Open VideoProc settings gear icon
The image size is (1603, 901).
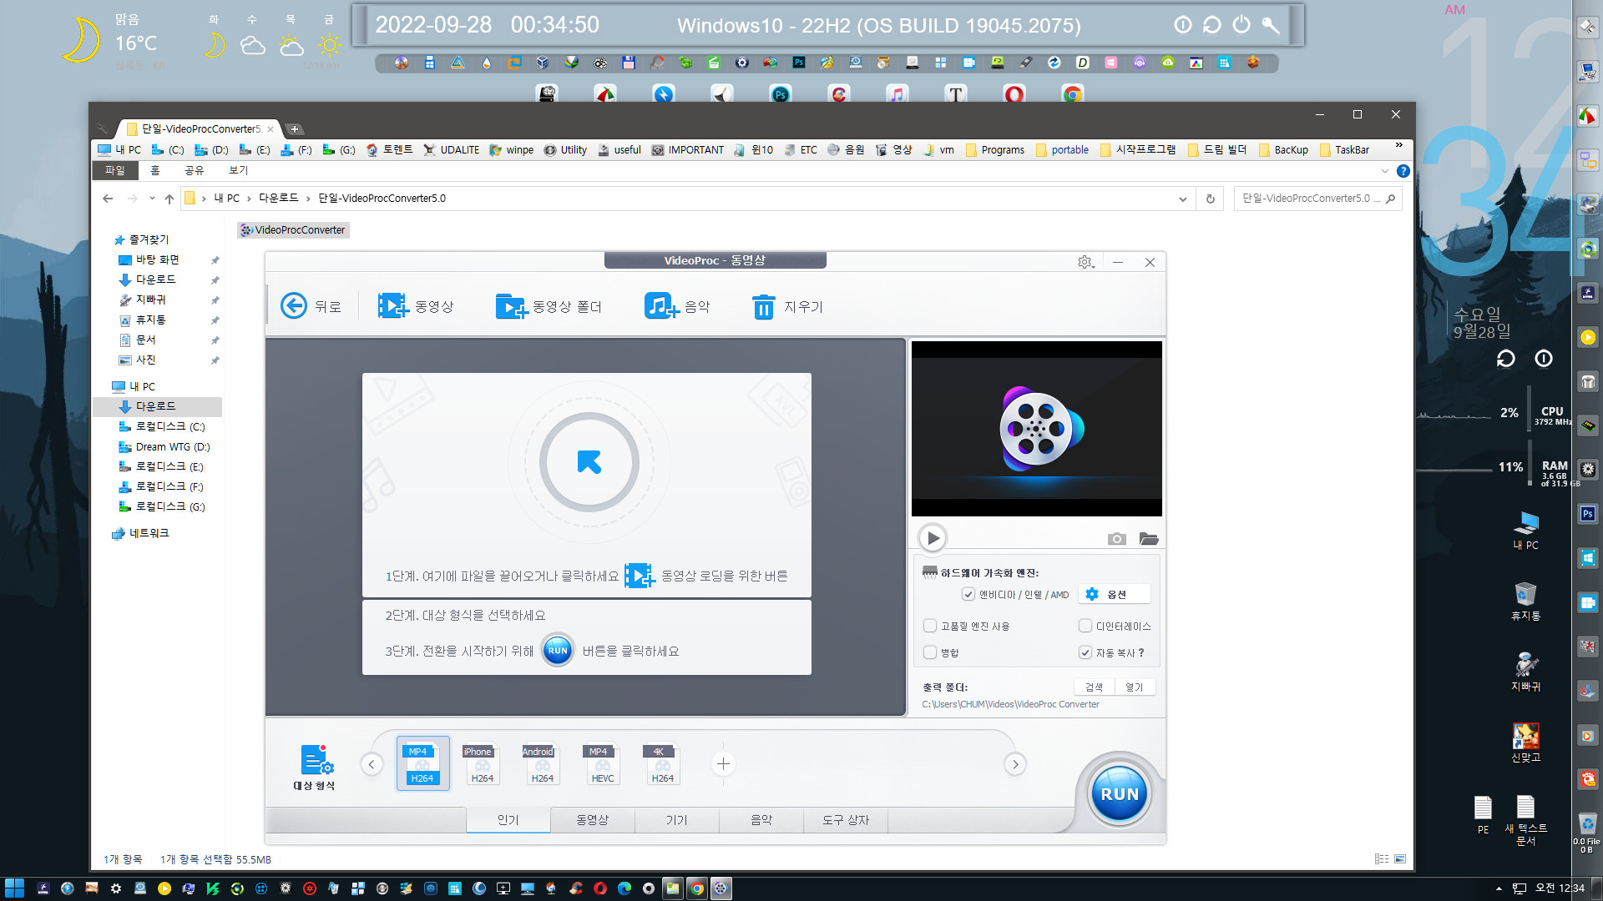[x=1085, y=262]
